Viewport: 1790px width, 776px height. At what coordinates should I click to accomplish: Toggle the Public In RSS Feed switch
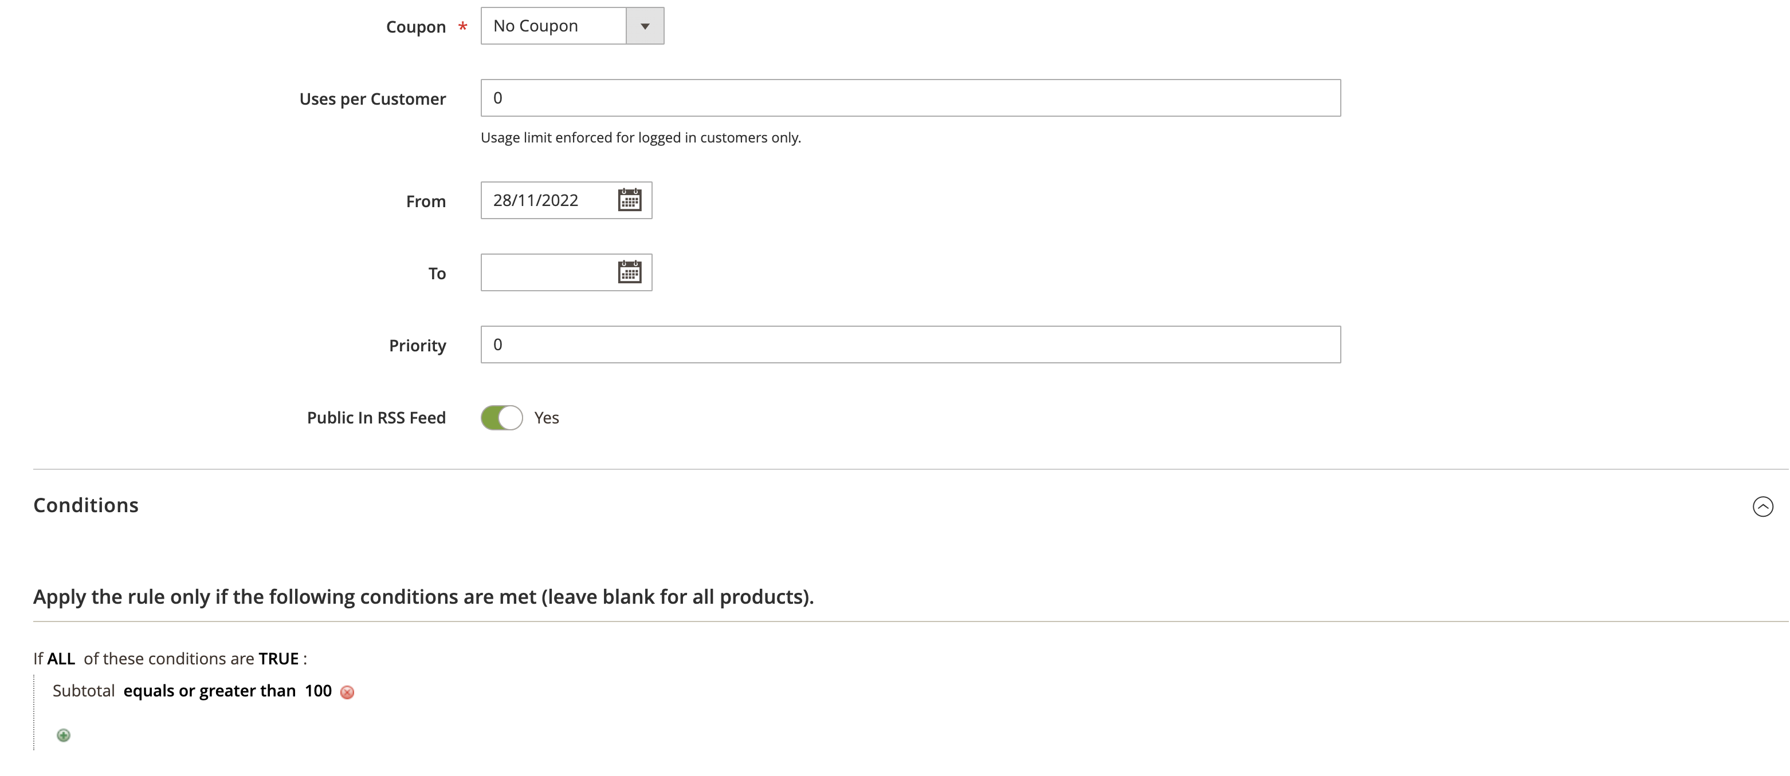coord(501,418)
